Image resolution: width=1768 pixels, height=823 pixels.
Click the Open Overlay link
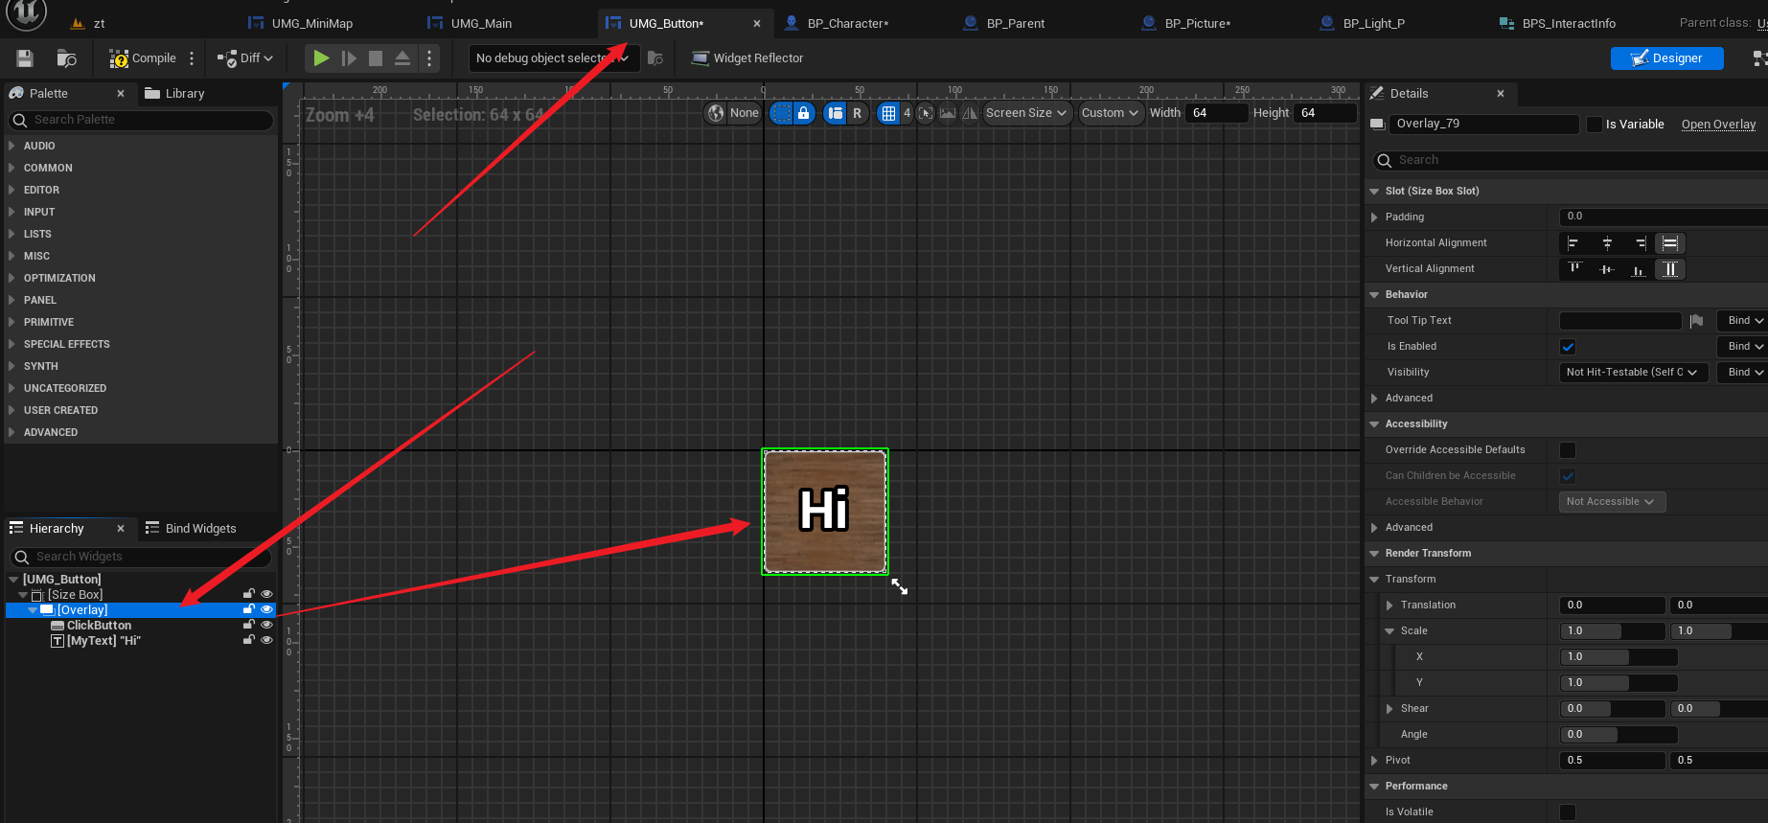[x=1718, y=125]
